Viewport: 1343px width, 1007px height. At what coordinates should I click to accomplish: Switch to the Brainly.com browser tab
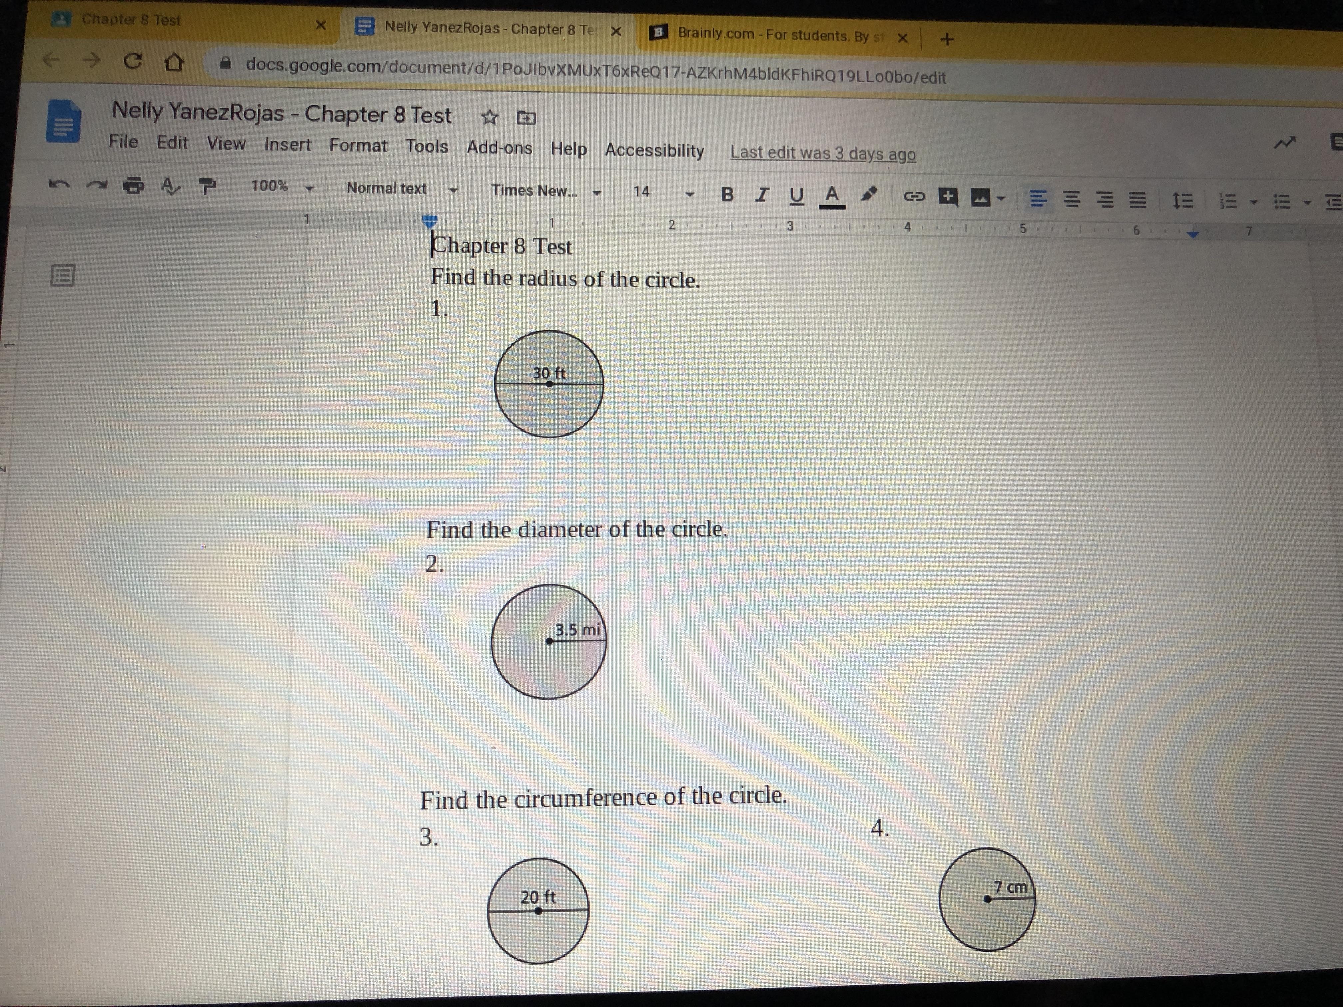coord(771,35)
